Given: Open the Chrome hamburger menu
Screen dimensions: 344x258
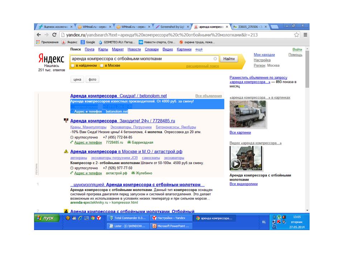Looking at the screenshot, I should [x=305, y=35].
